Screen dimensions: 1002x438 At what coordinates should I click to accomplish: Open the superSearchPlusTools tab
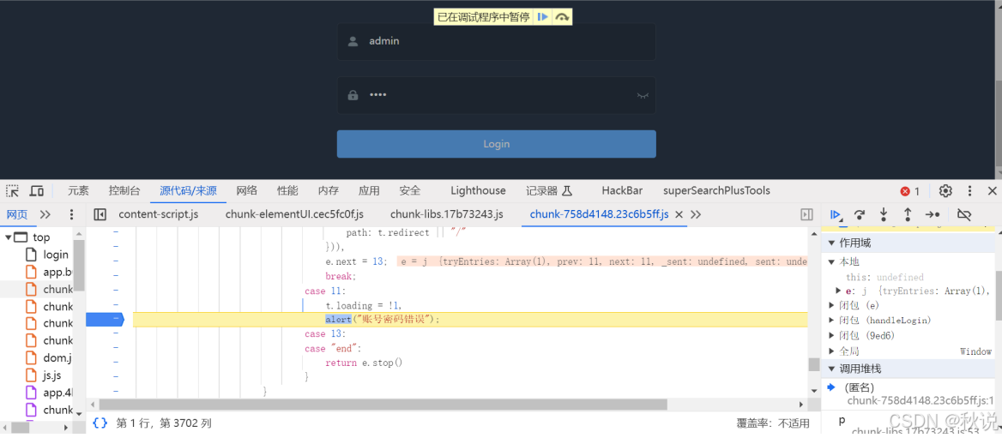coord(716,190)
